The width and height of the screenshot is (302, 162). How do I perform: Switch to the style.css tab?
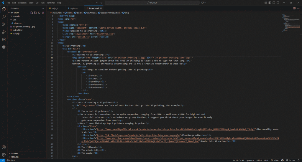coord(74,9)
